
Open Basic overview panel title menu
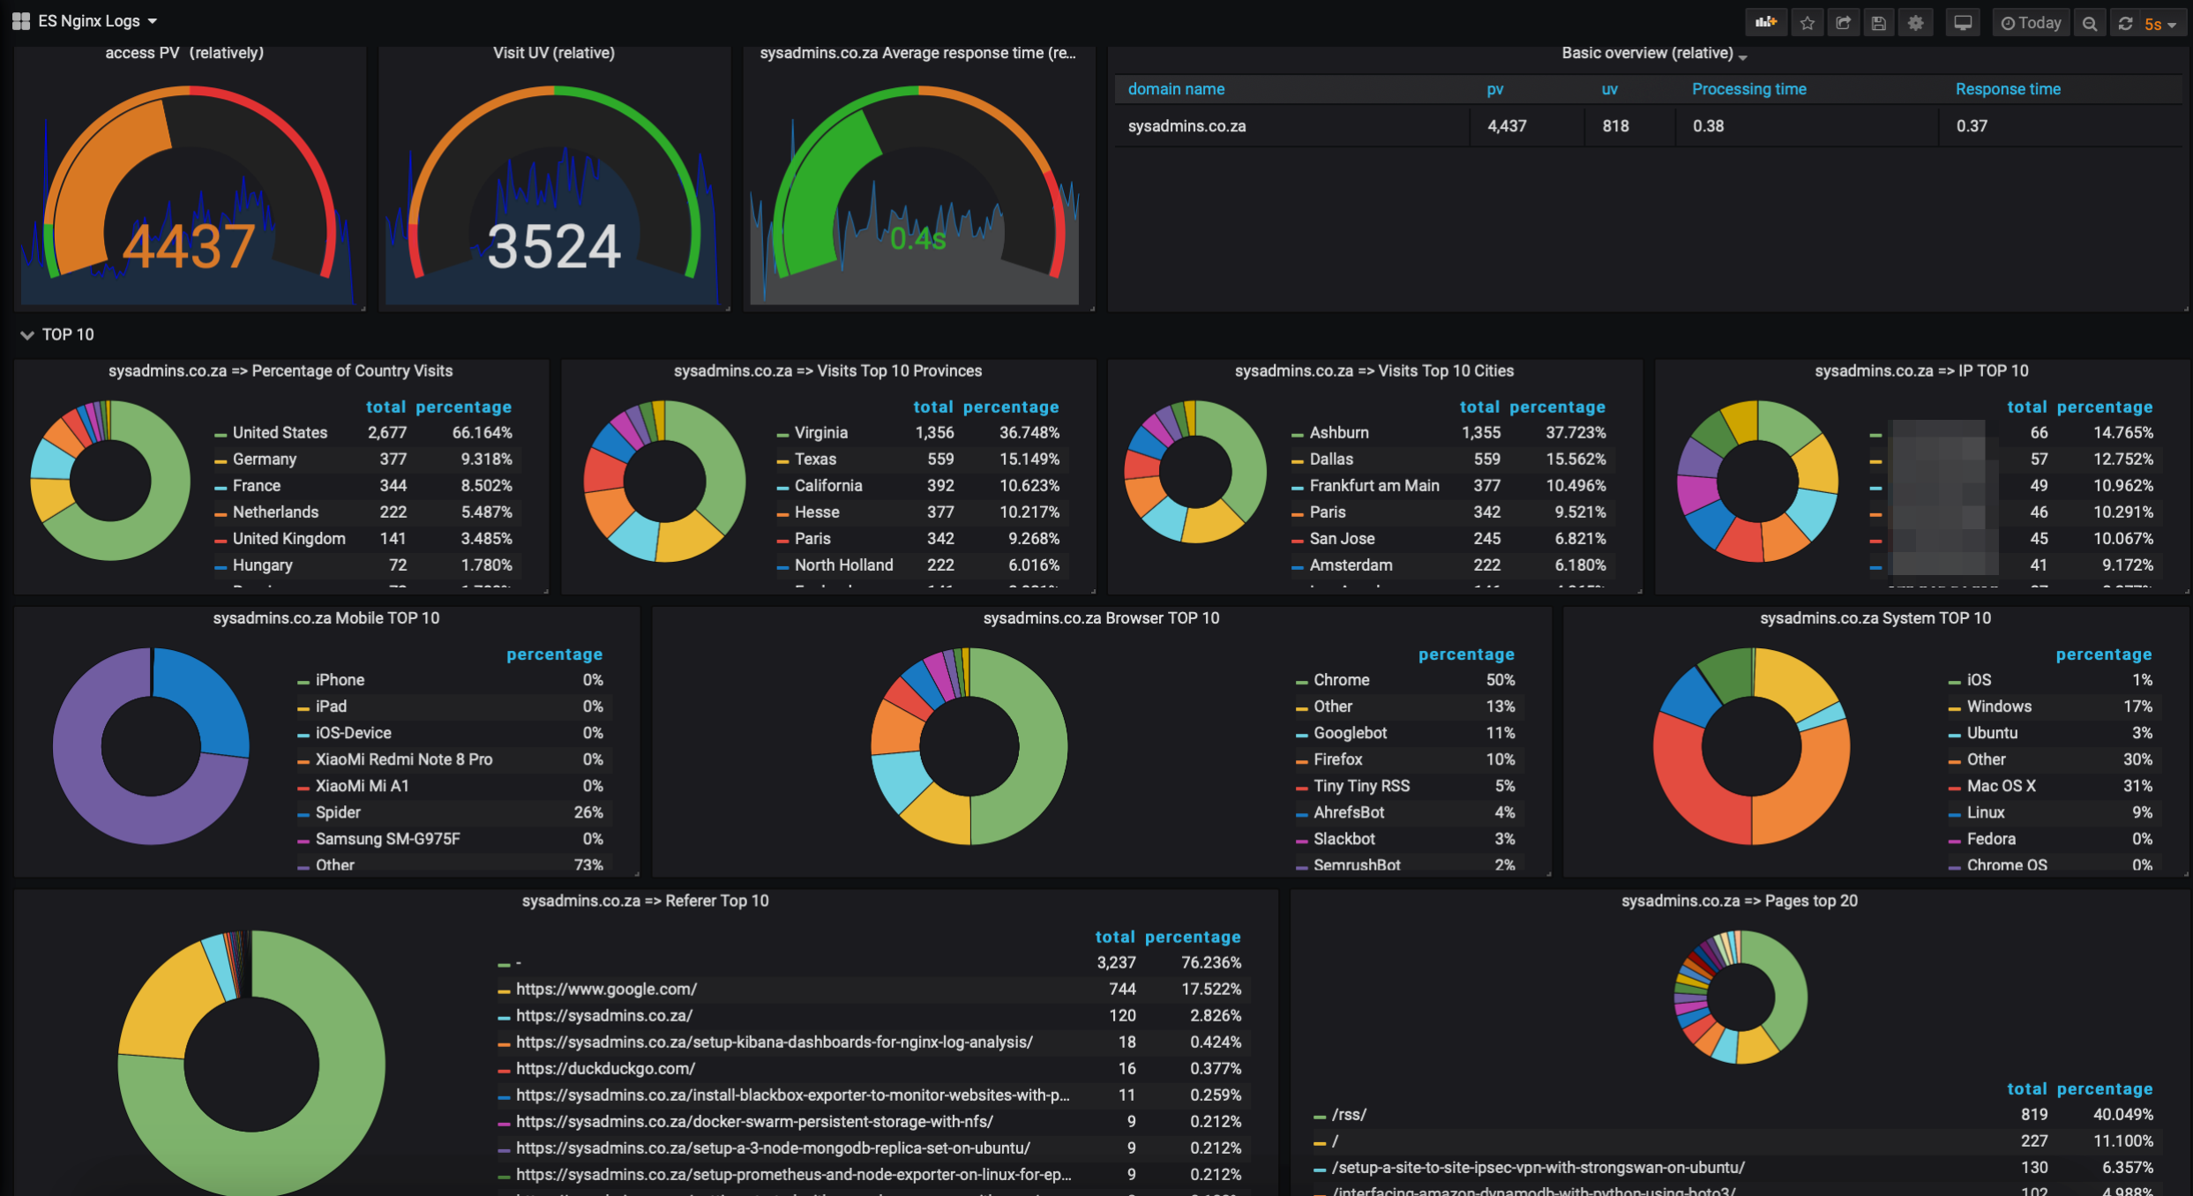pyautogui.click(x=1648, y=53)
